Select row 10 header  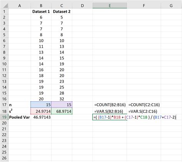4,64
